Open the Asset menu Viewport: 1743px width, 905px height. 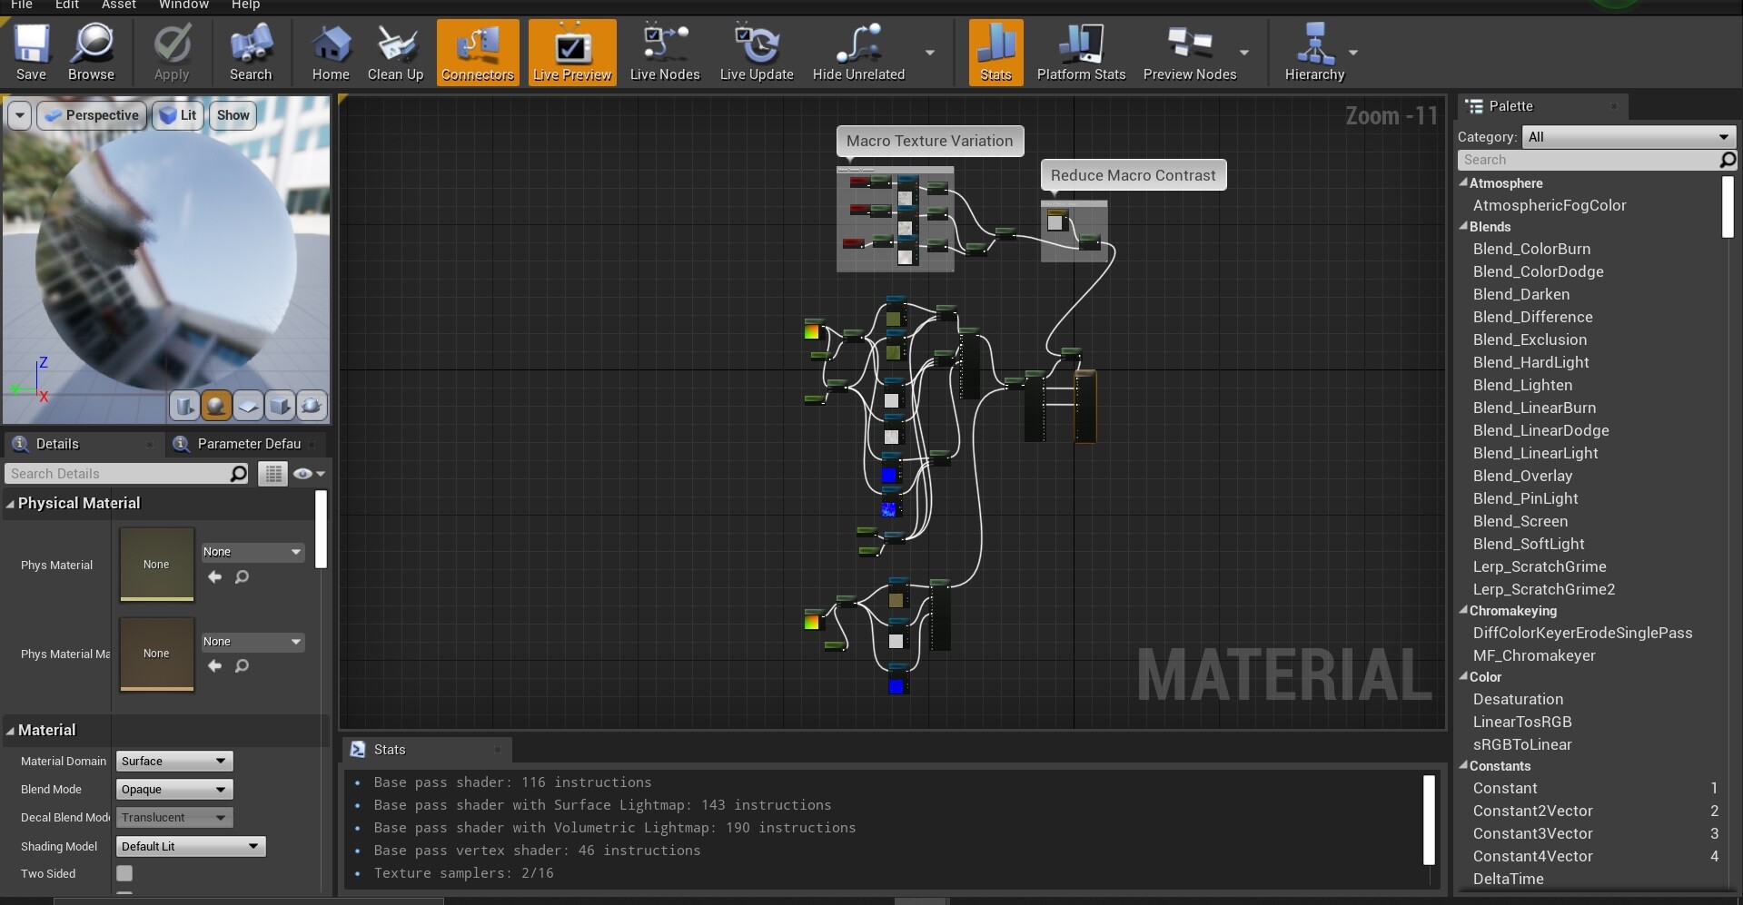(118, 5)
